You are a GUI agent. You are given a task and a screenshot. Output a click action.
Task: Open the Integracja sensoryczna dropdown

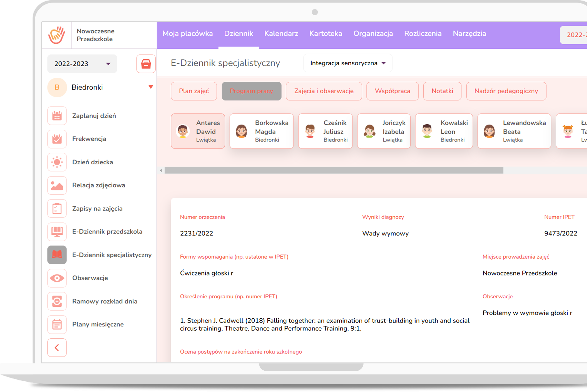click(x=347, y=63)
